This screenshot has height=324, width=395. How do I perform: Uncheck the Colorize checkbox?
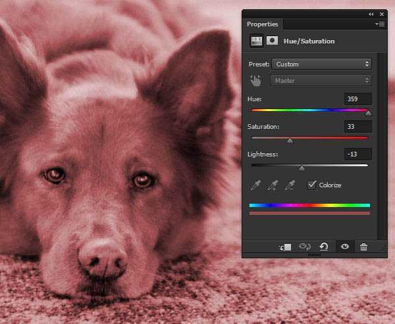pos(312,185)
